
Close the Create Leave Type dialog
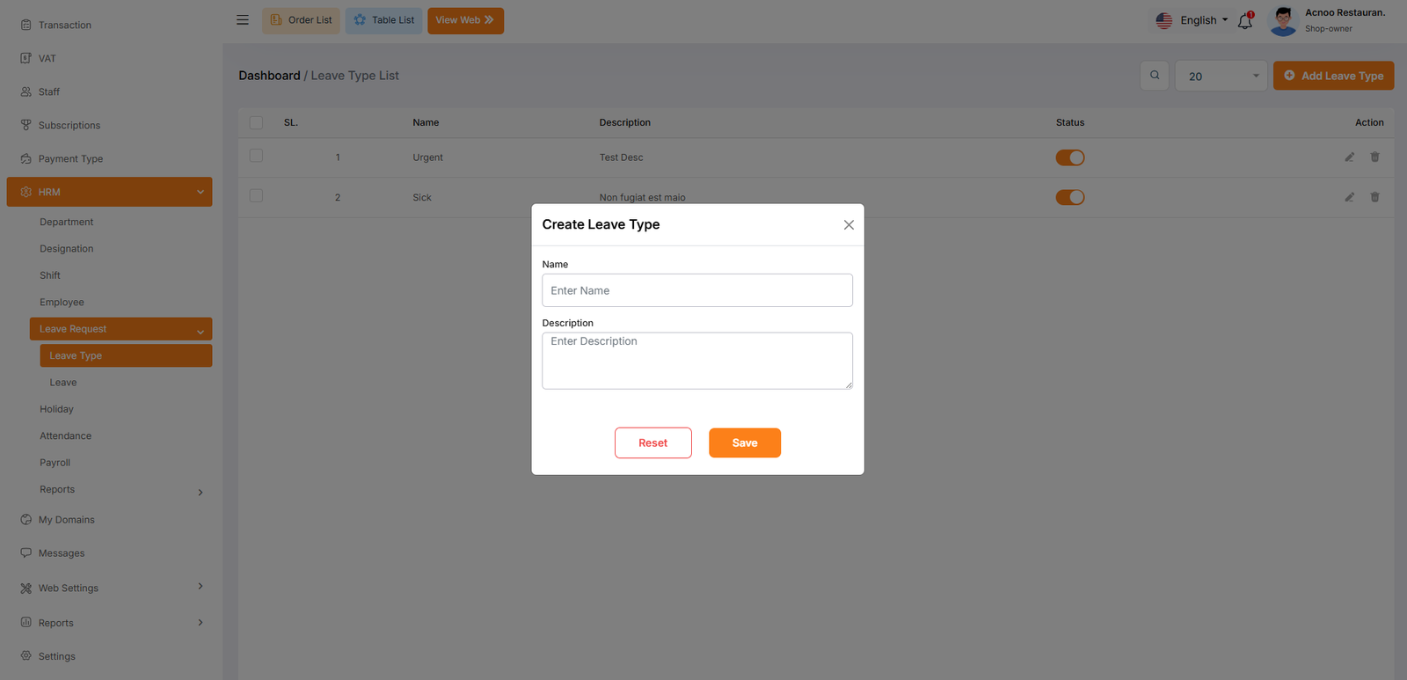(849, 225)
